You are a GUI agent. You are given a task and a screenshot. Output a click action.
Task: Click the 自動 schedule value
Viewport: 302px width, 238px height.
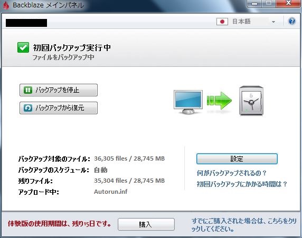coord(100,170)
